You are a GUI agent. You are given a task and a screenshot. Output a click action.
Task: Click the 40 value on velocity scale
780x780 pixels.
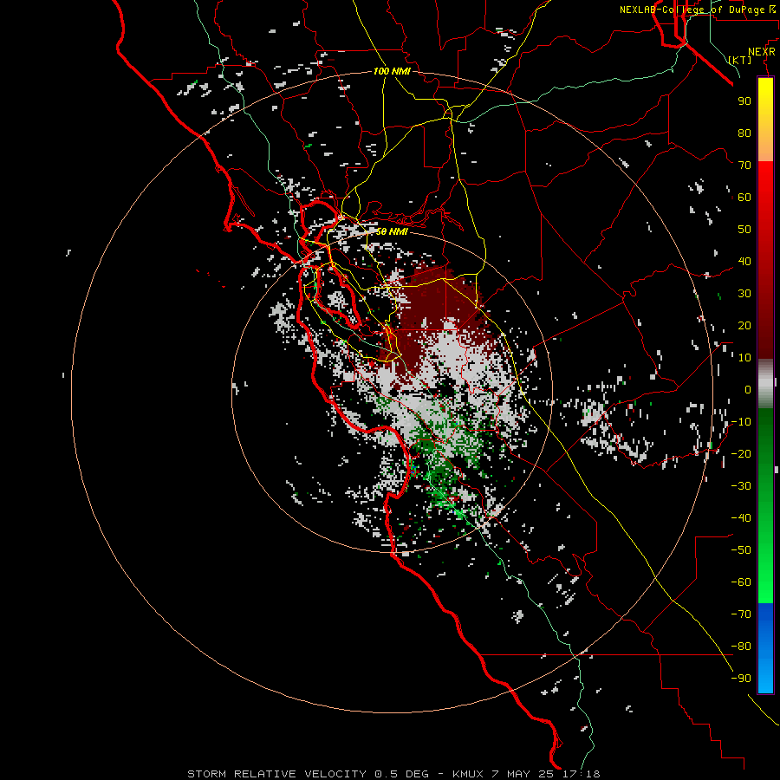coord(744,261)
